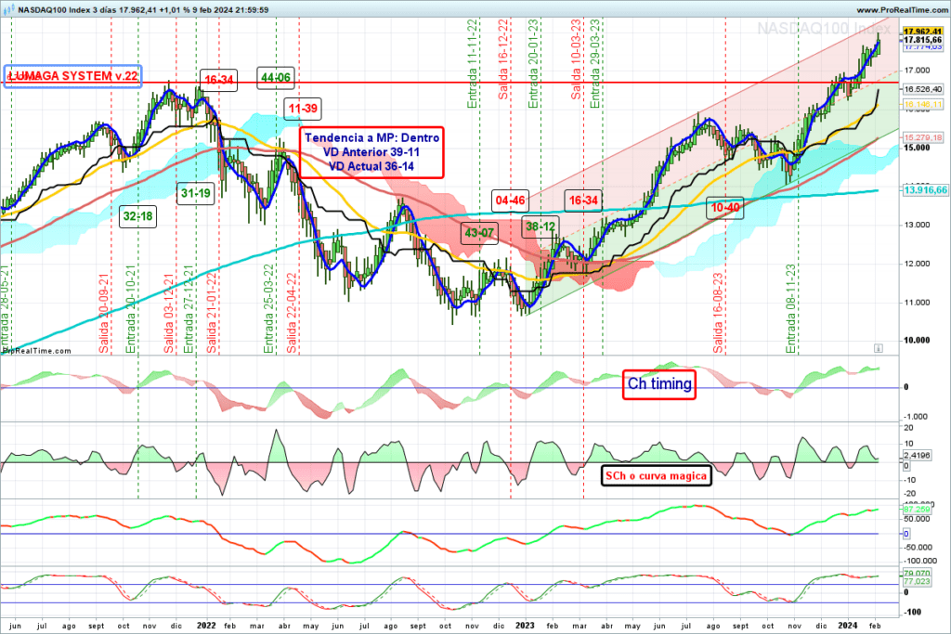Click the Salida 20-09-21 vertical label

104,314
